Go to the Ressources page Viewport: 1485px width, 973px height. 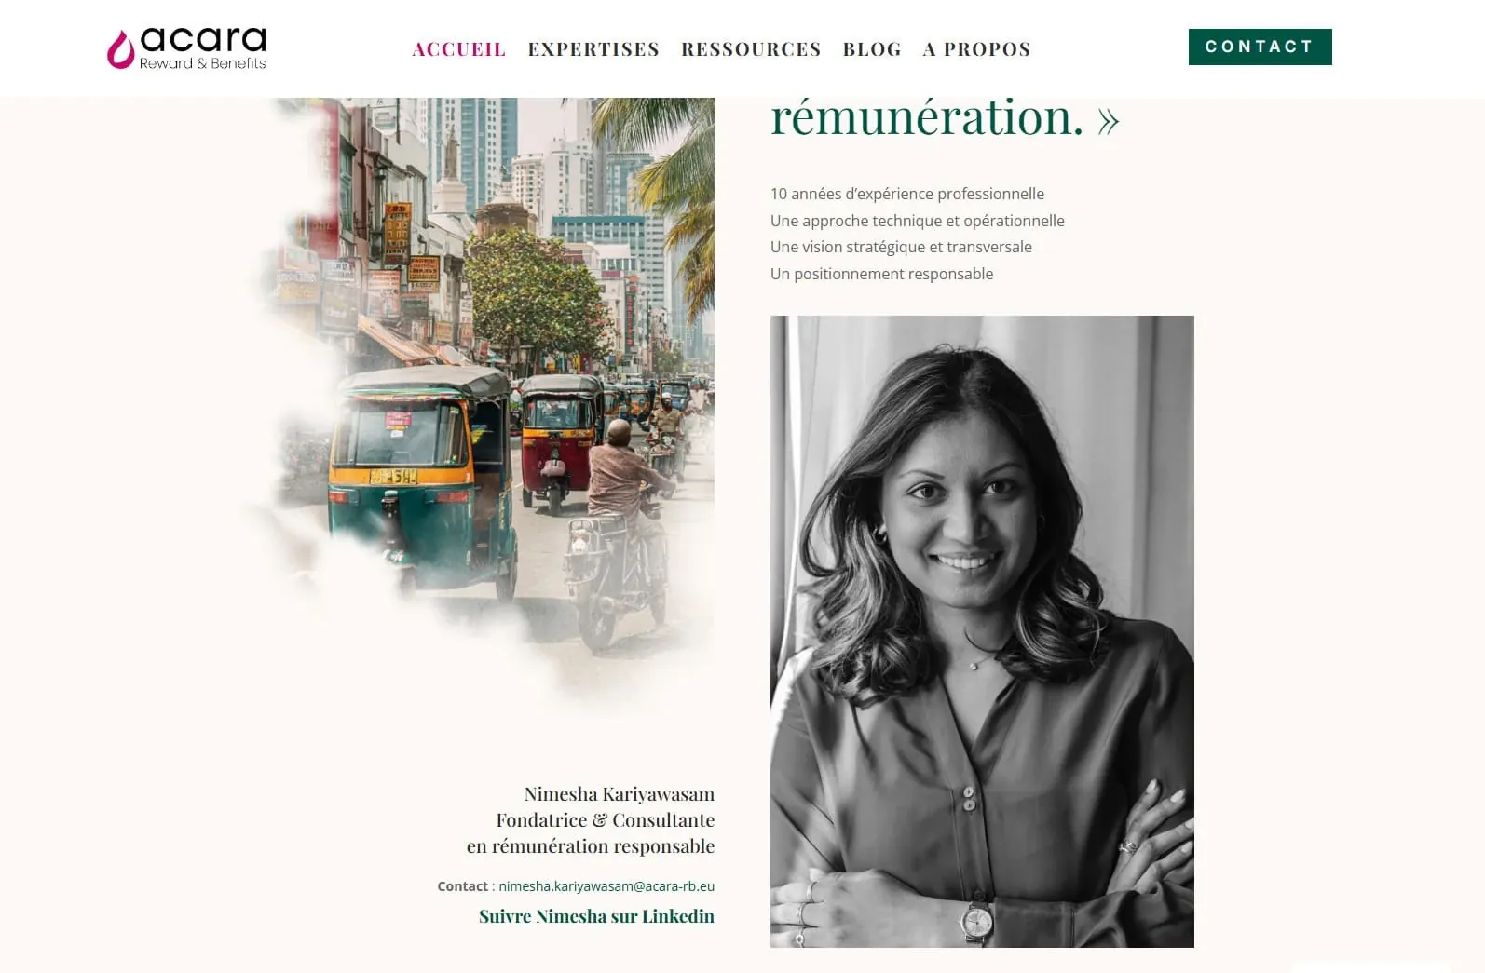[751, 49]
